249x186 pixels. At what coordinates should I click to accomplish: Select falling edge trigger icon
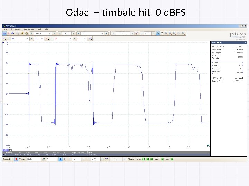click(64, 159)
